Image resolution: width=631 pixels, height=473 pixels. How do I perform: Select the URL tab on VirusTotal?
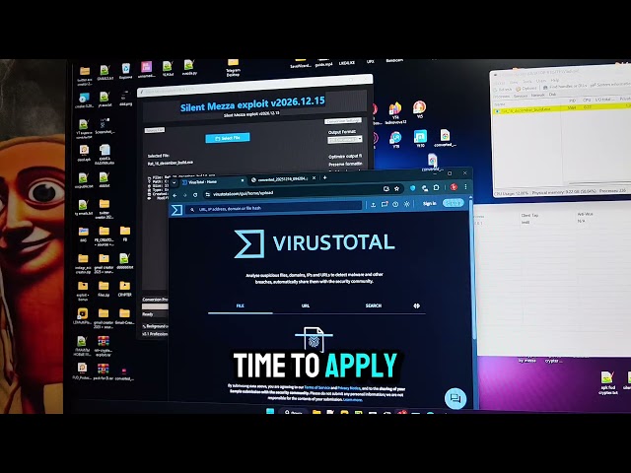(x=306, y=306)
